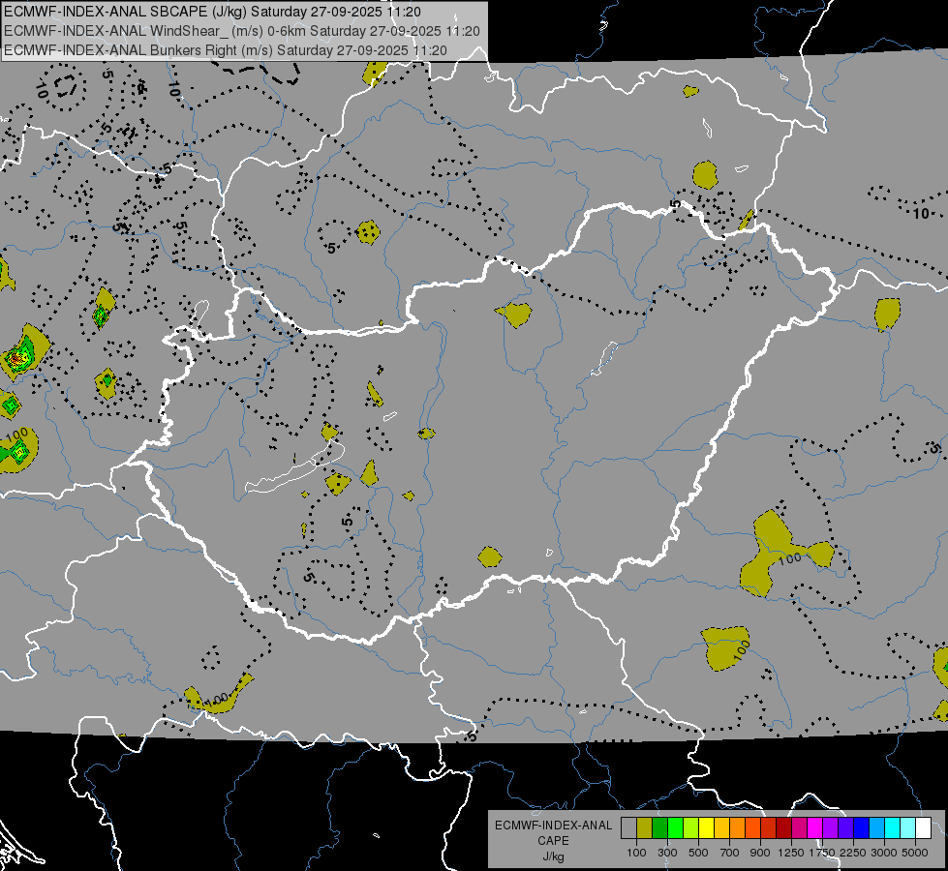Click the ECMWF-INDEX-ANAL legend title
The height and width of the screenshot is (871, 948).
[553, 826]
